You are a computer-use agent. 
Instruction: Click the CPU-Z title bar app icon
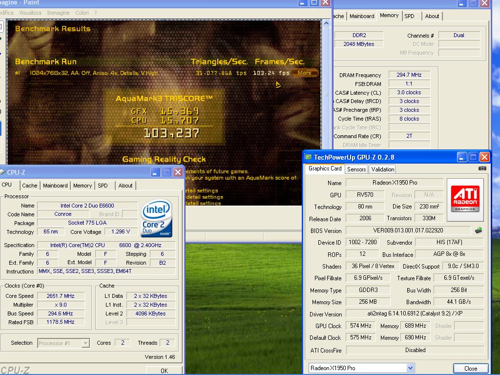pyautogui.click(x=2, y=172)
